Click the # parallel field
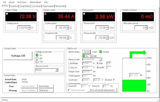 pyautogui.click(x=109, y=67)
